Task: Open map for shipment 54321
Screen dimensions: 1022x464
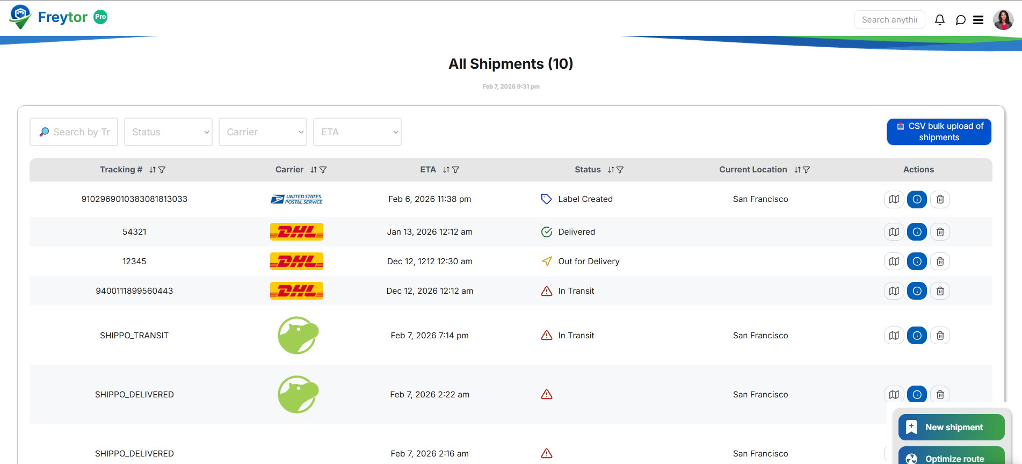Action: coord(894,232)
